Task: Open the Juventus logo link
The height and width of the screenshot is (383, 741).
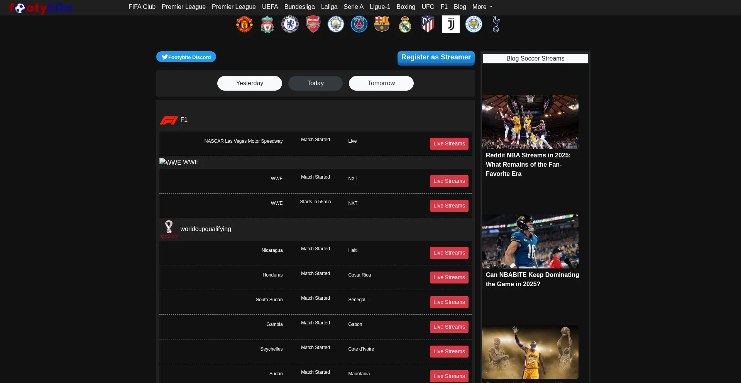Action: click(x=451, y=24)
